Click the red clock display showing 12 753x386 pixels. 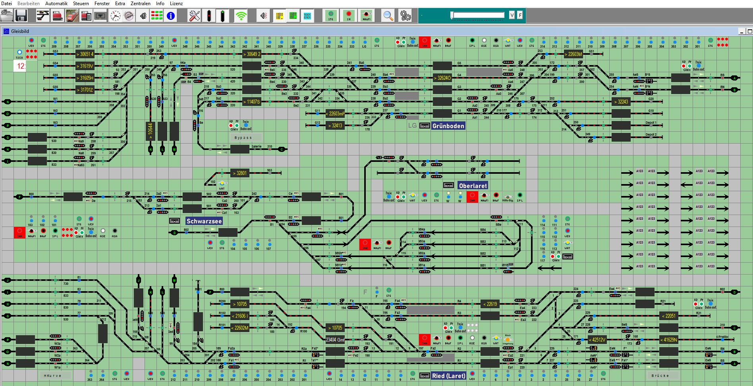click(x=20, y=66)
